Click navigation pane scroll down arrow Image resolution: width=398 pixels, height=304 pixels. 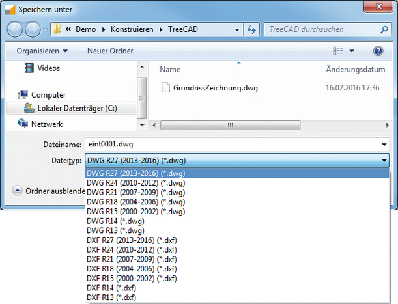click(142, 125)
